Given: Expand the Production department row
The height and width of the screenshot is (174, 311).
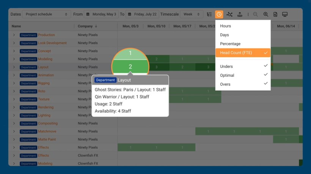Looking at the screenshot, I should click(14, 35).
